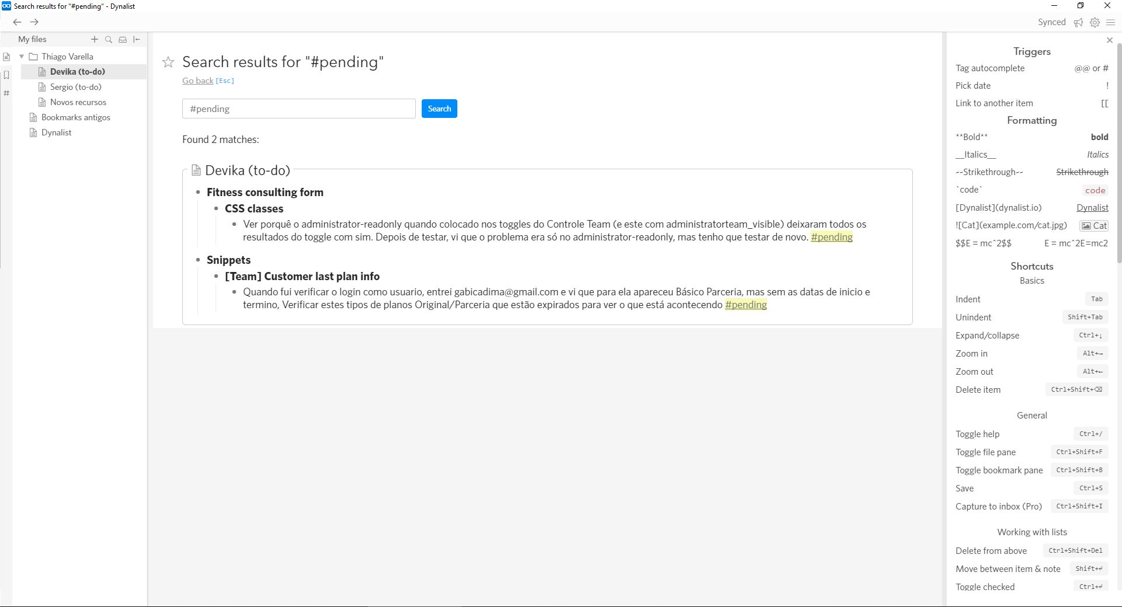
Task: Open Sergio (to-do) document
Action: point(76,87)
